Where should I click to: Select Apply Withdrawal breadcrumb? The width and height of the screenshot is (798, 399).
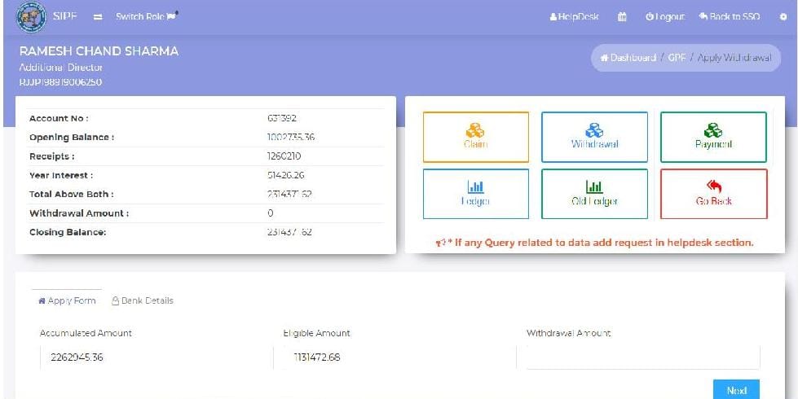[x=734, y=58]
